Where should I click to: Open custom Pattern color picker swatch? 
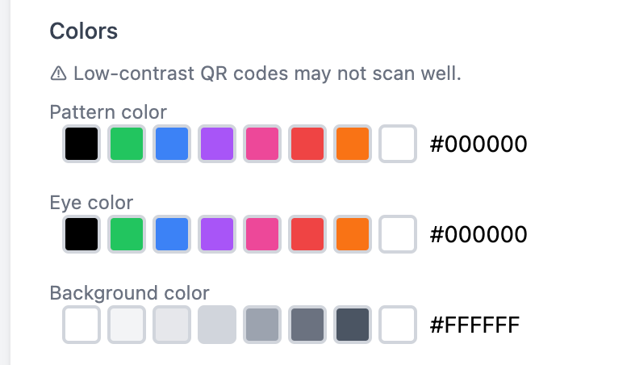click(398, 144)
